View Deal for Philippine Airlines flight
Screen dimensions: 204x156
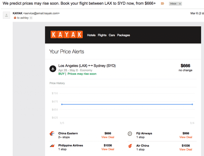point(108,149)
